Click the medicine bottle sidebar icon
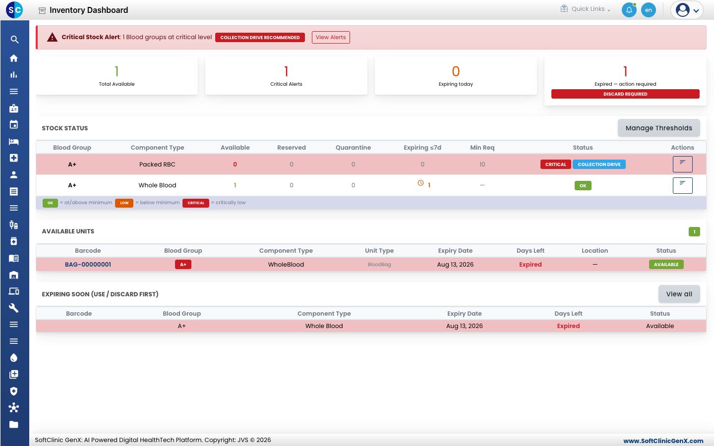Image resolution: width=714 pixels, height=446 pixels. [x=14, y=241]
